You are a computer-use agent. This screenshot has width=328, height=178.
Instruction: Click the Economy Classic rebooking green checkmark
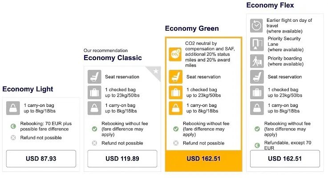click(94, 129)
